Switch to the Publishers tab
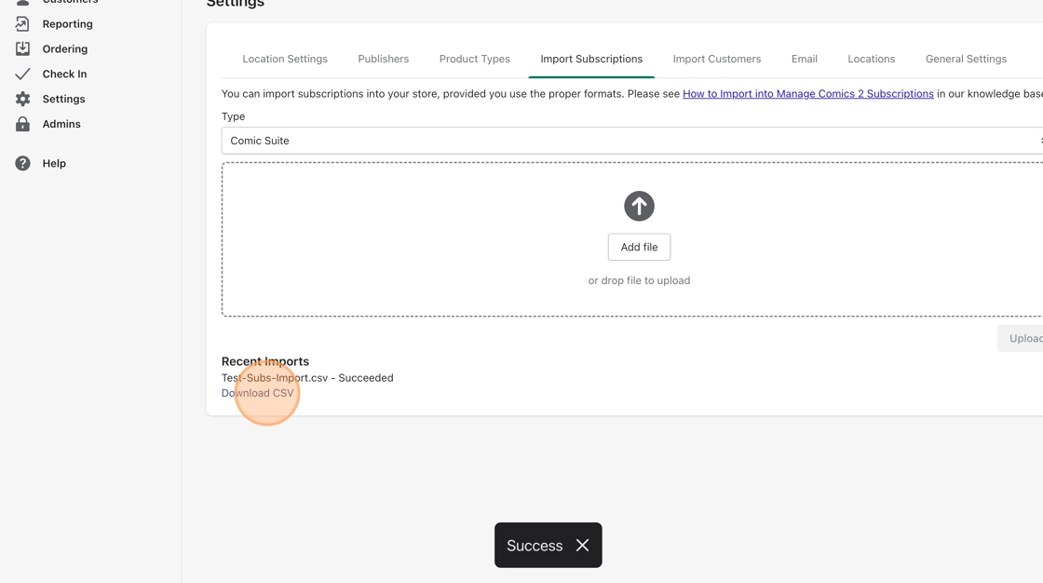This screenshot has width=1043, height=583. point(383,59)
